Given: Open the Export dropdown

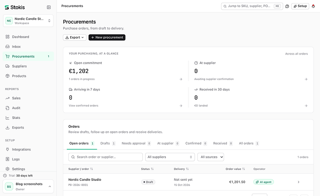Looking at the screenshot, I should coord(75,37).
